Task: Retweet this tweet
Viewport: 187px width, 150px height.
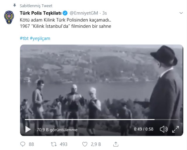Action: [x=54, y=144]
